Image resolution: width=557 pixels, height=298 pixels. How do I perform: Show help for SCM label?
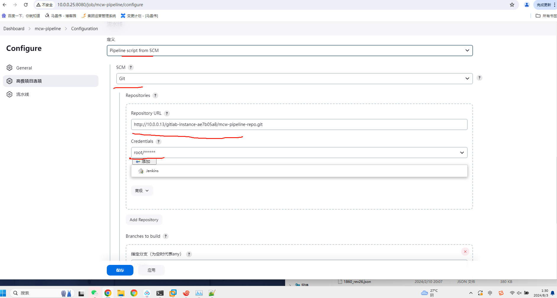point(131,67)
